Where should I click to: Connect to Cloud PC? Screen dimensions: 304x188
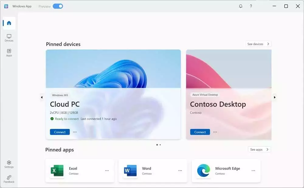click(x=60, y=132)
